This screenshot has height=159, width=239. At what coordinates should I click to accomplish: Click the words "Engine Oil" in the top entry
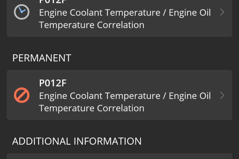point(190,13)
